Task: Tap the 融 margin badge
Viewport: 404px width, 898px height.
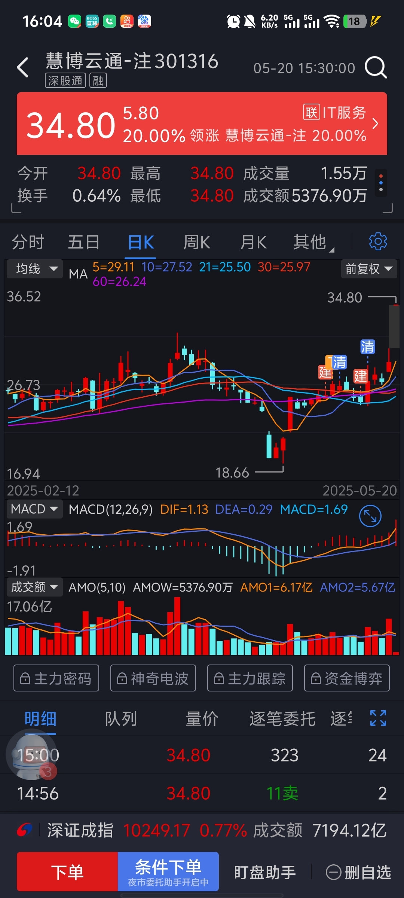Action: pos(98,80)
